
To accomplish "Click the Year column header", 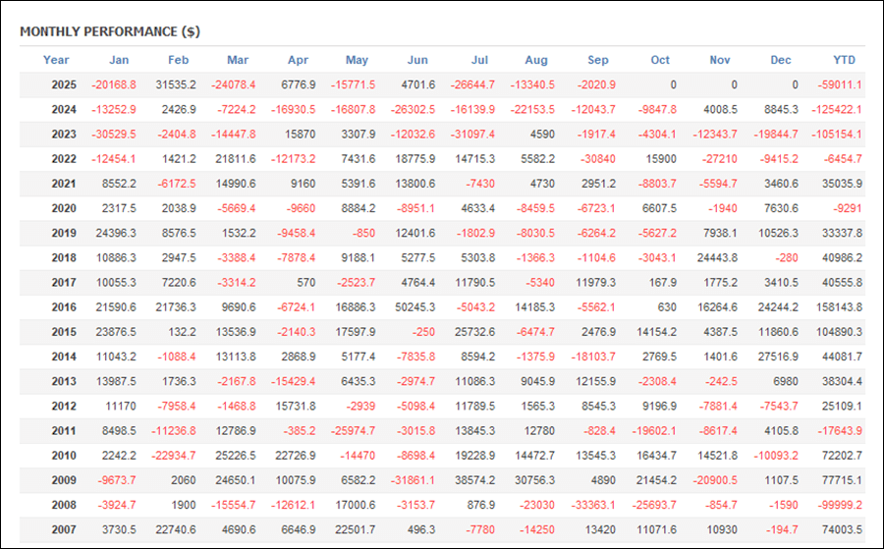I will (x=56, y=60).
